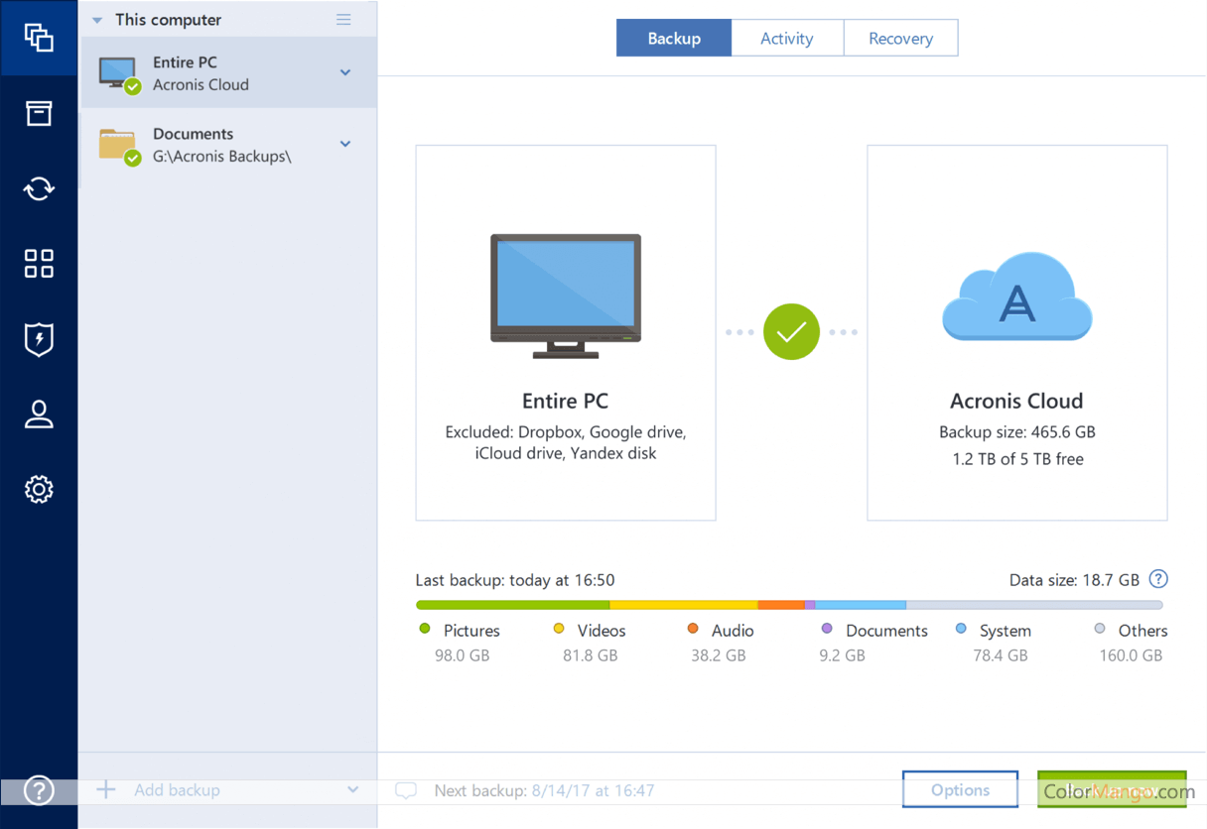
Task: Open the hamburger menu next to This computer
Action: tap(343, 19)
